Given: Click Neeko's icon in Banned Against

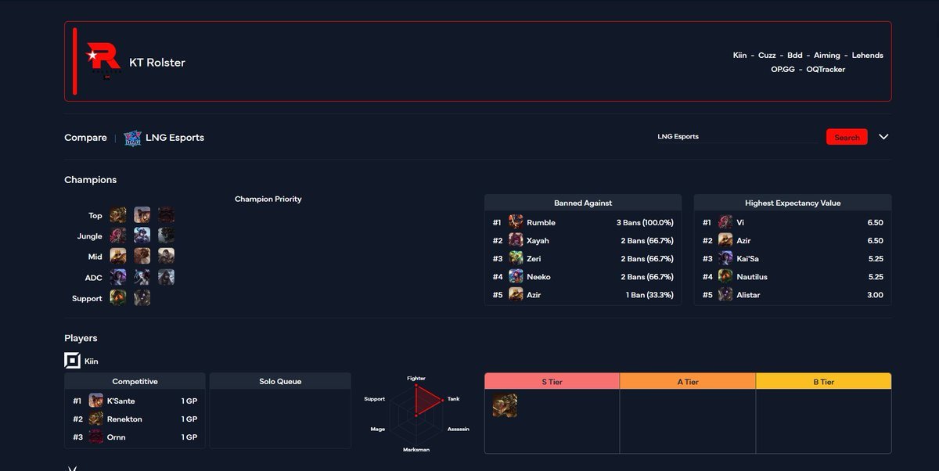Looking at the screenshot, I should [x=516, y=276].
